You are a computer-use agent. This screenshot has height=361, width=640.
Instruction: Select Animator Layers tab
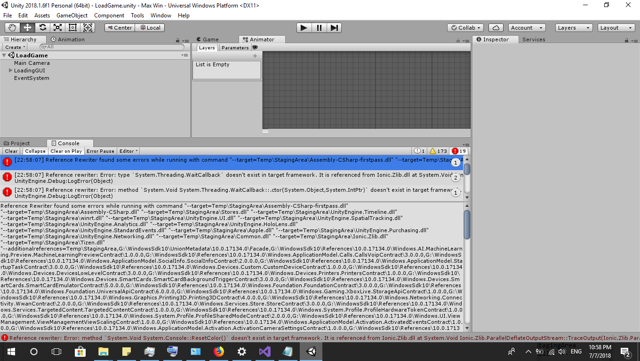point(207,47)
